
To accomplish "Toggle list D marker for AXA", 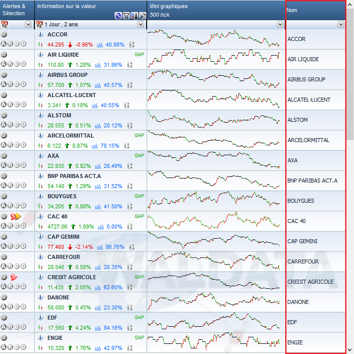I will click(x=23, y=165).
